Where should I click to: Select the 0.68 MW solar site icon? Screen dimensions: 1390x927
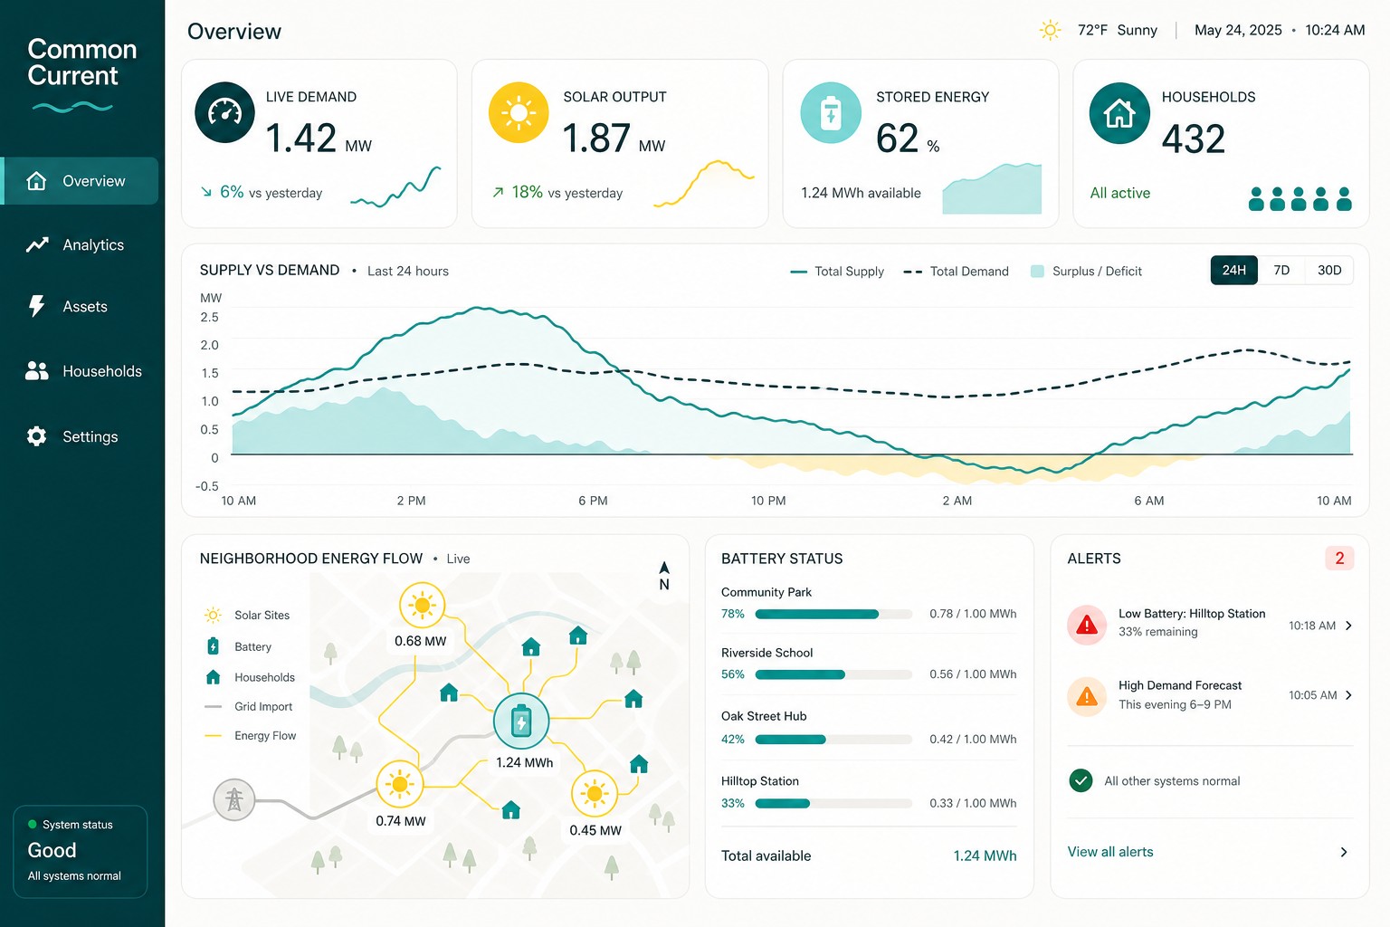pyautogui.click(x=422, y=605)
